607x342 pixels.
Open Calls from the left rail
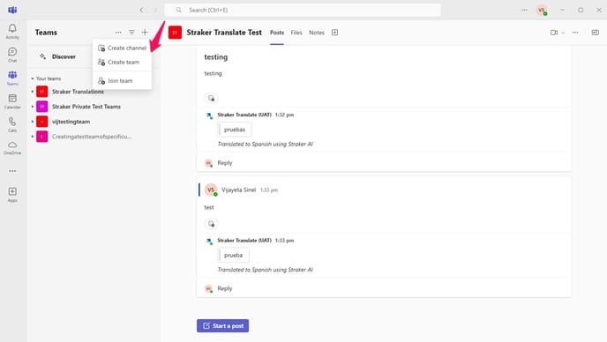pyautogui.click(x=12, y=124)
